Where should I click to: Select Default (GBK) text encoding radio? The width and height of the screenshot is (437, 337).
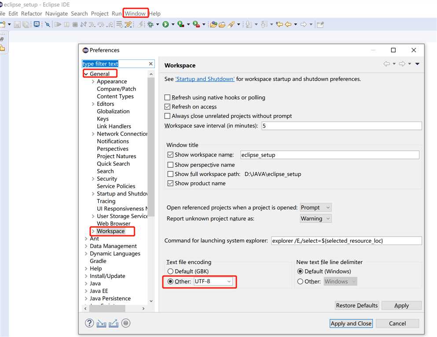point(170,271)
